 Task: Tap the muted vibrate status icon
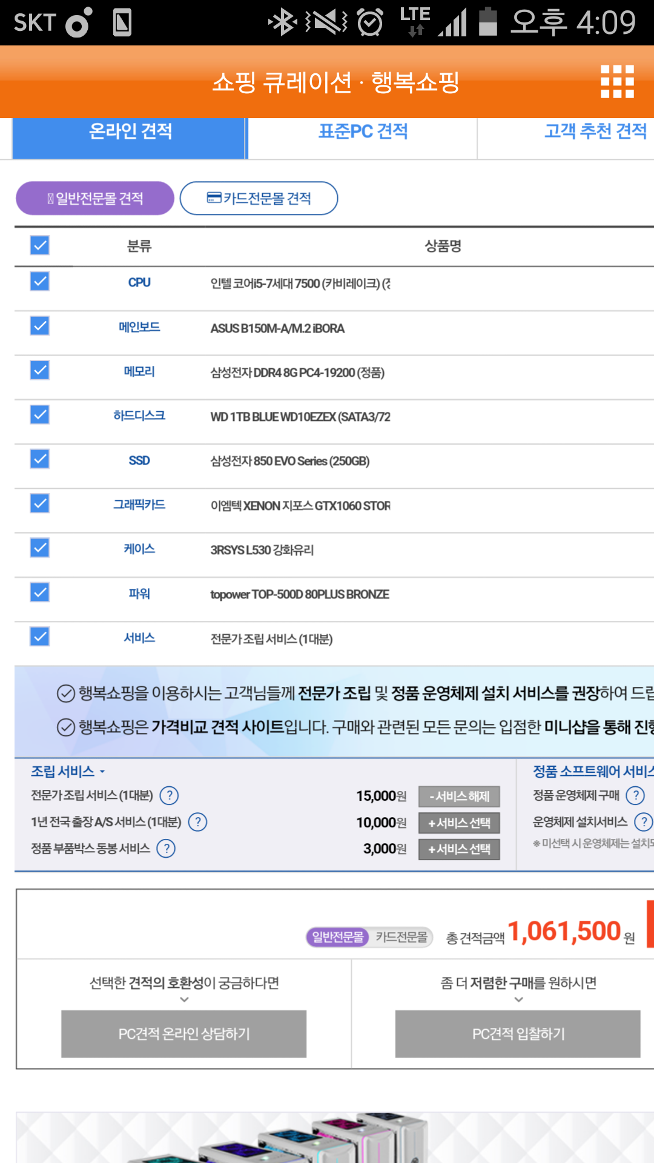pos(327,23)
